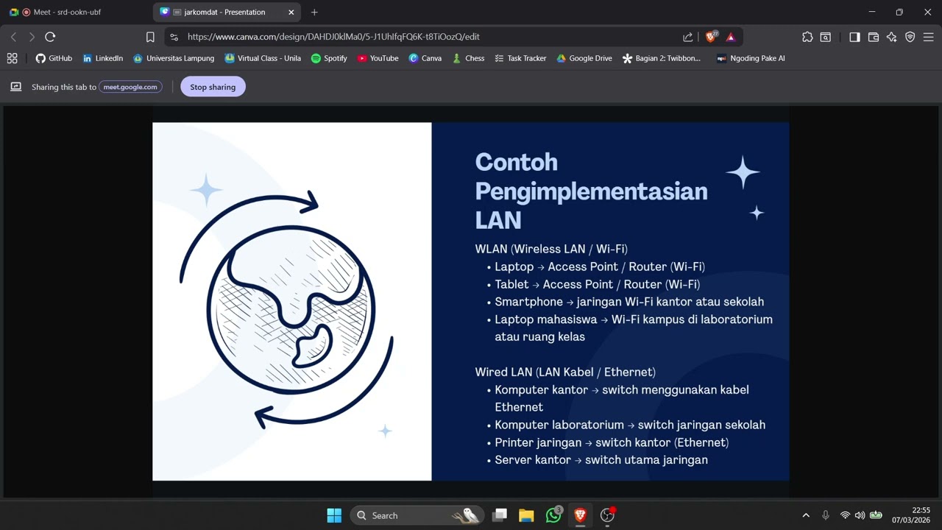Click the meet.google.com sharing chip
This screenshot has height=530, width=942.
[130, 87]
